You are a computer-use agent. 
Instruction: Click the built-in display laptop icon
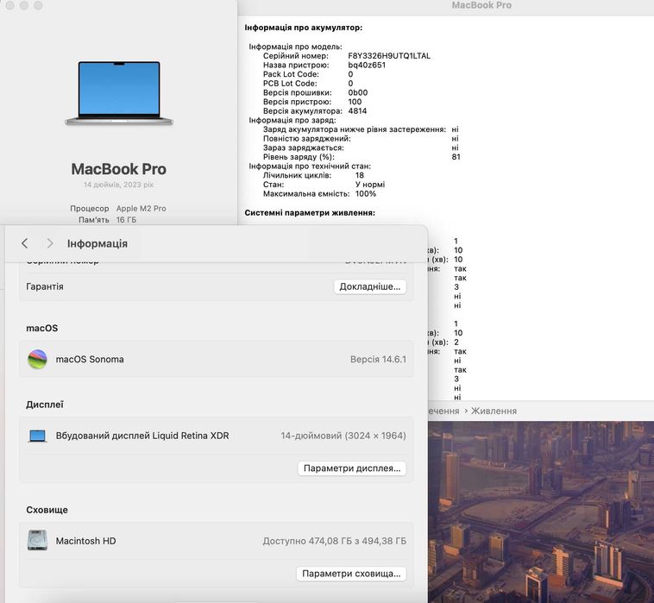(37, 436)
